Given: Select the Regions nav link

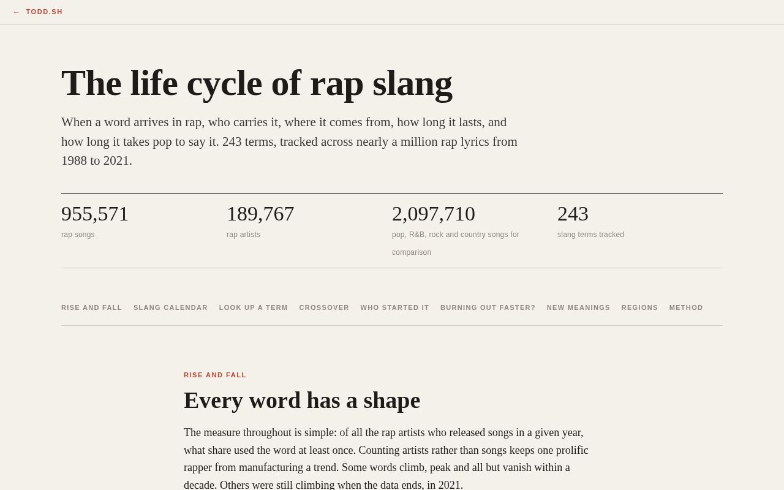Looking at the screenshot, I should [640, 307].
